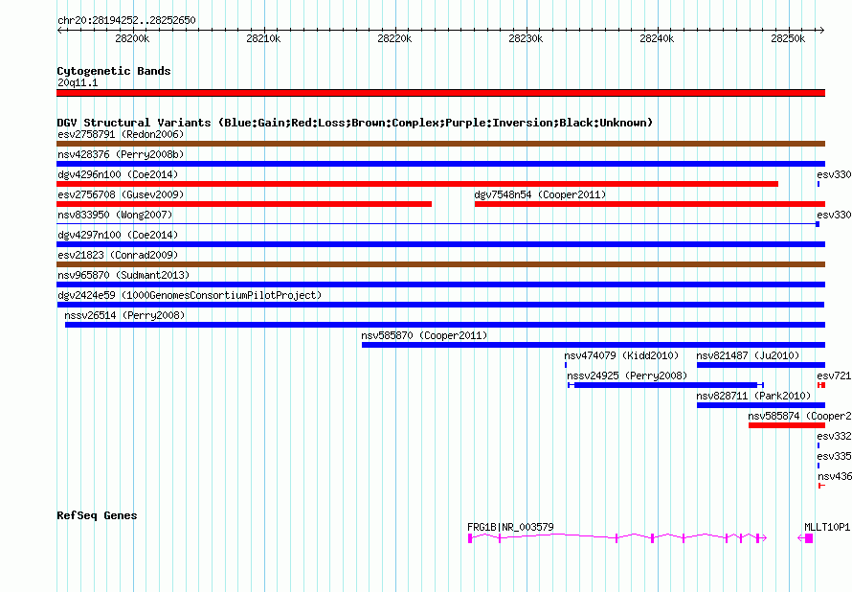The width and height of the screenshot is (852, 592).
Task: Click the first exon block of FRG1B
Action: point(470,538)
